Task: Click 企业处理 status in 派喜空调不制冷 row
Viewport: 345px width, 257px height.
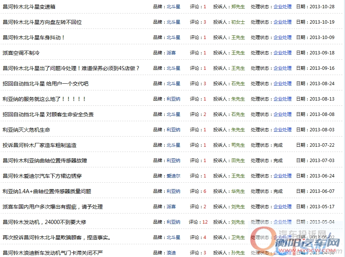Action: (x=283, y=53)
